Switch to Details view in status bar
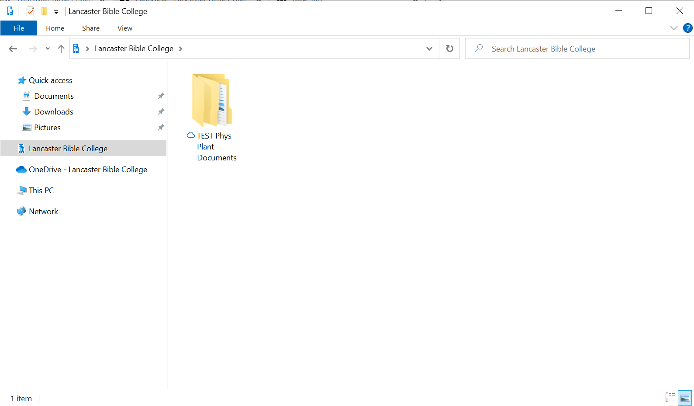 [670, 397]
